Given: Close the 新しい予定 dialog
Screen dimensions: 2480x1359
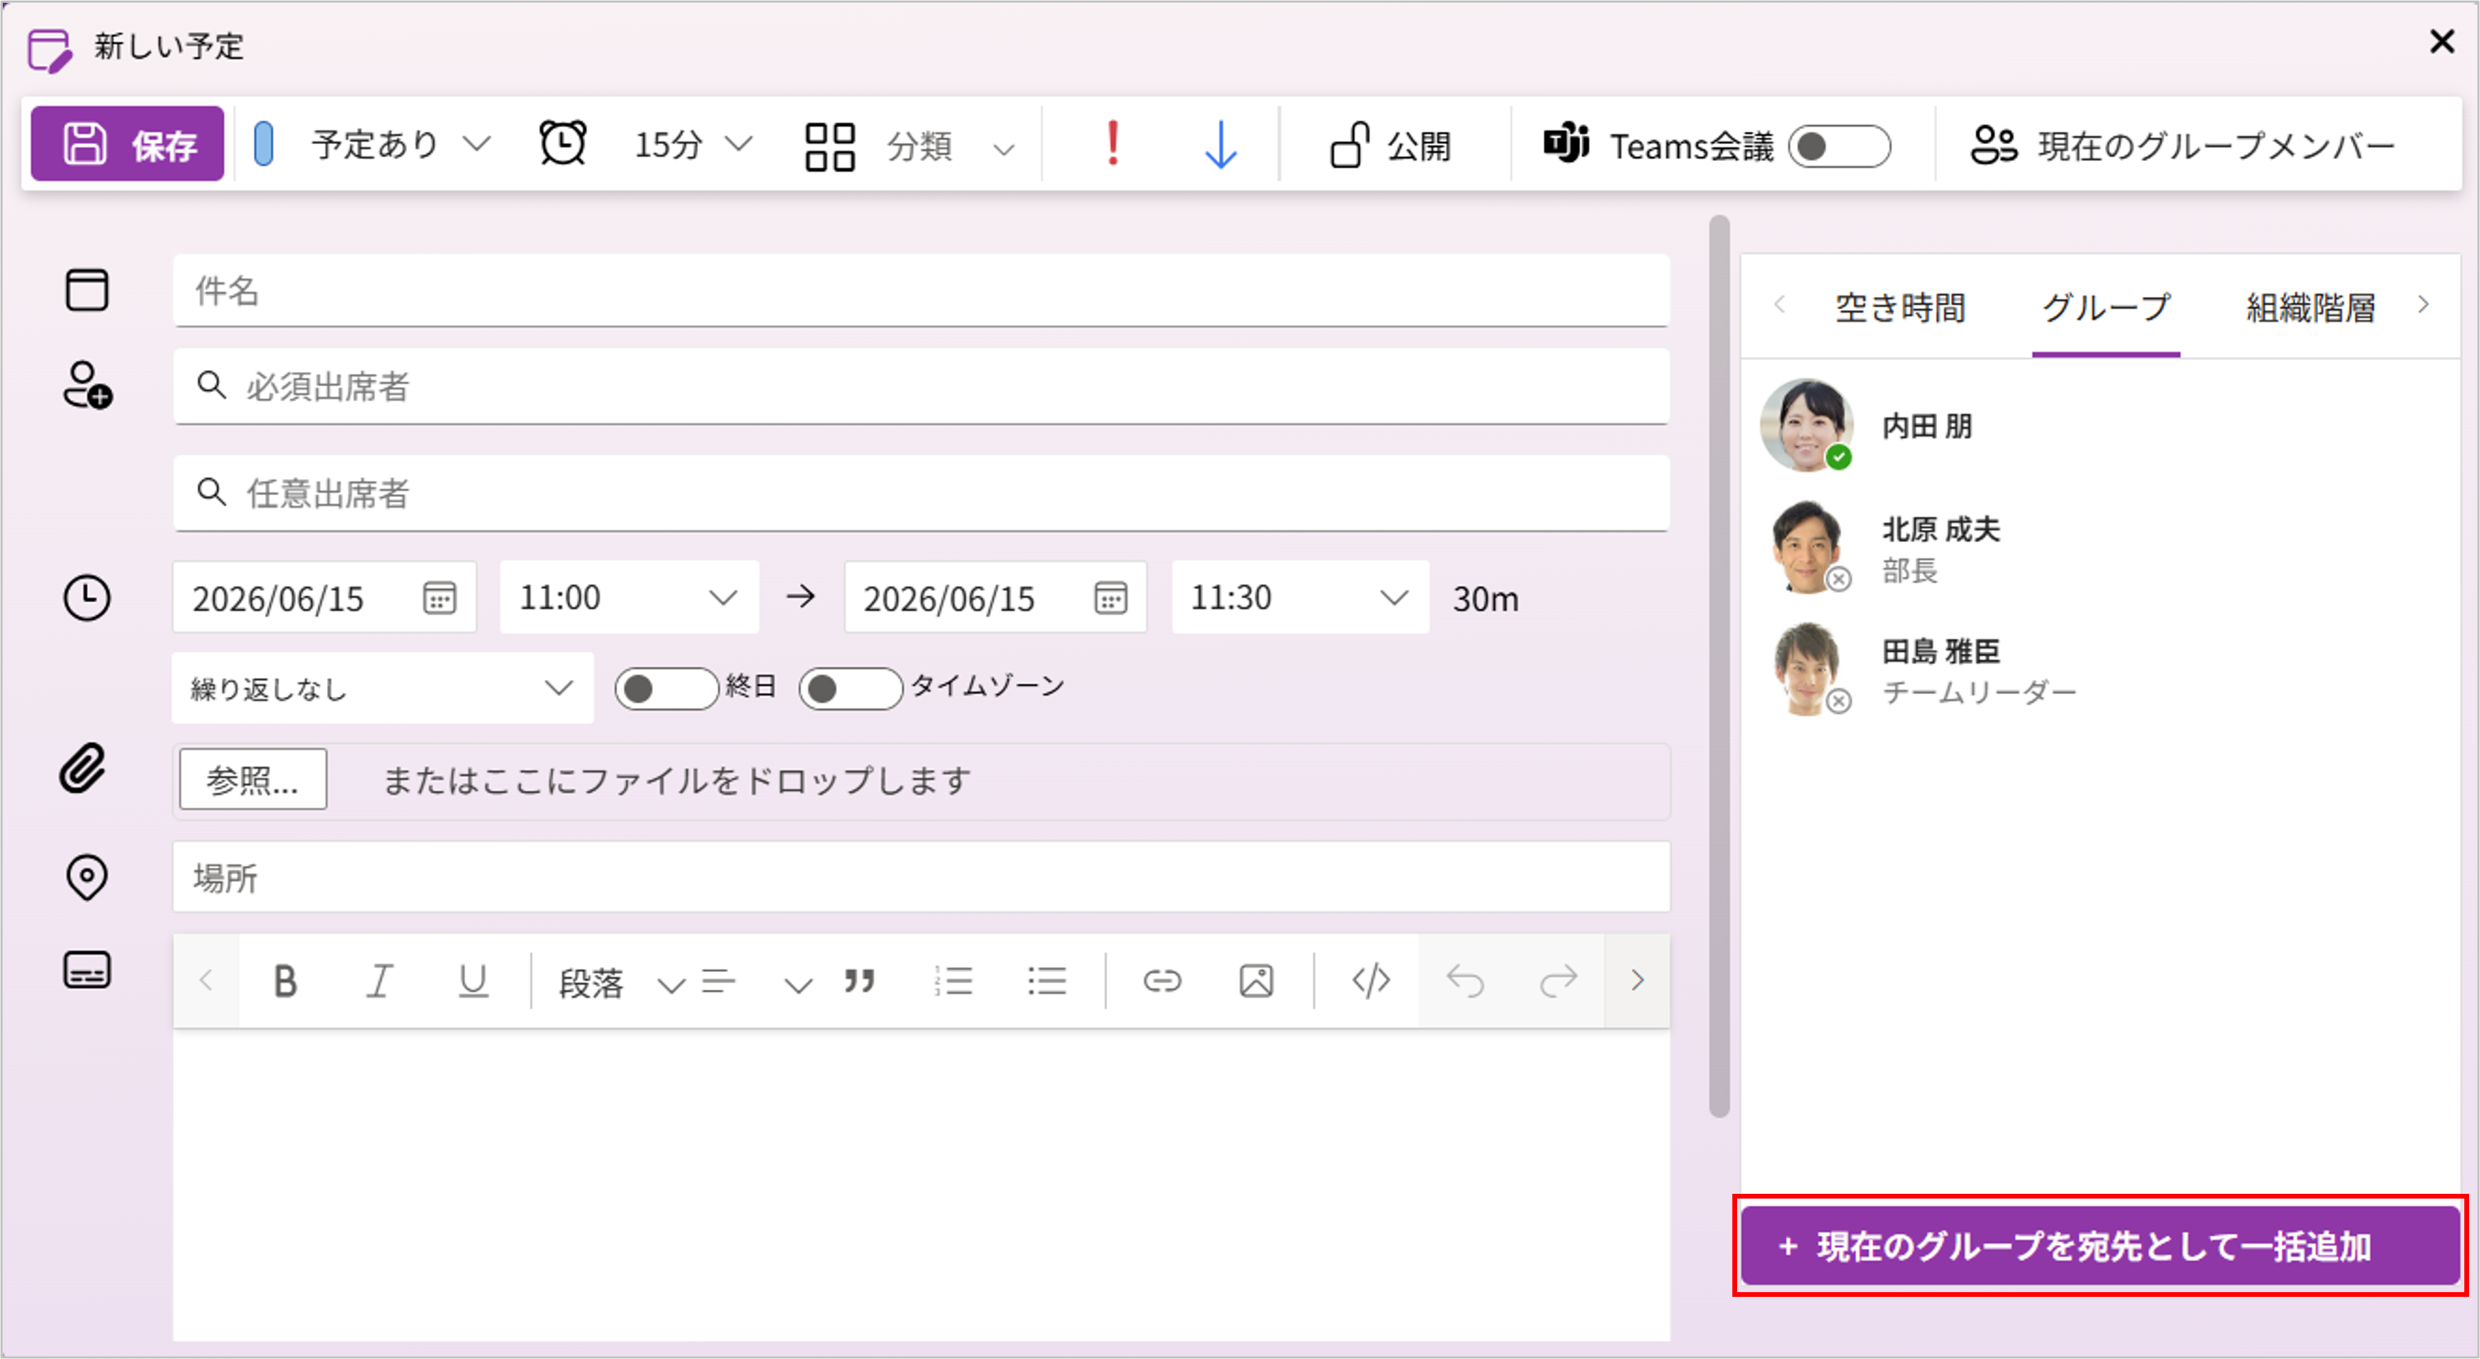Looking at the screenshot, I should 2442,42.
